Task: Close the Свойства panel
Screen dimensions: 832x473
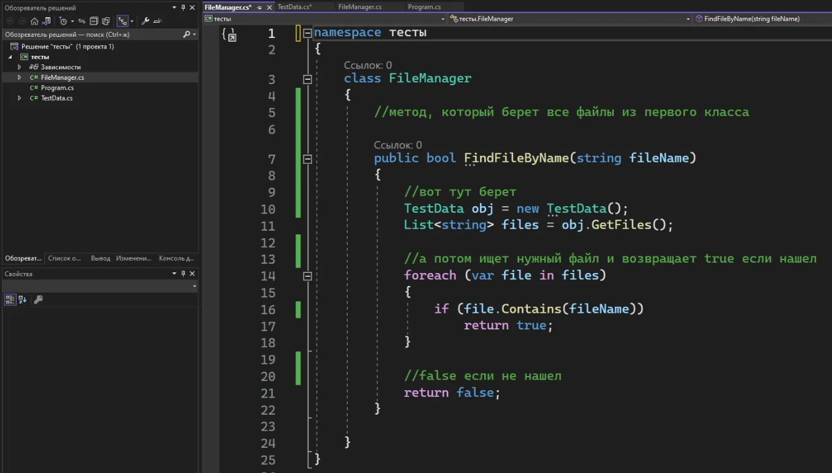Action: click(192, 274)
